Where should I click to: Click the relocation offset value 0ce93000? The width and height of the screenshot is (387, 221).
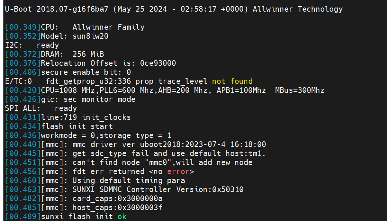click(x=158, y=63)
